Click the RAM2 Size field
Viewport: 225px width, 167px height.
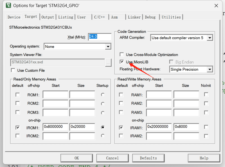186,103
